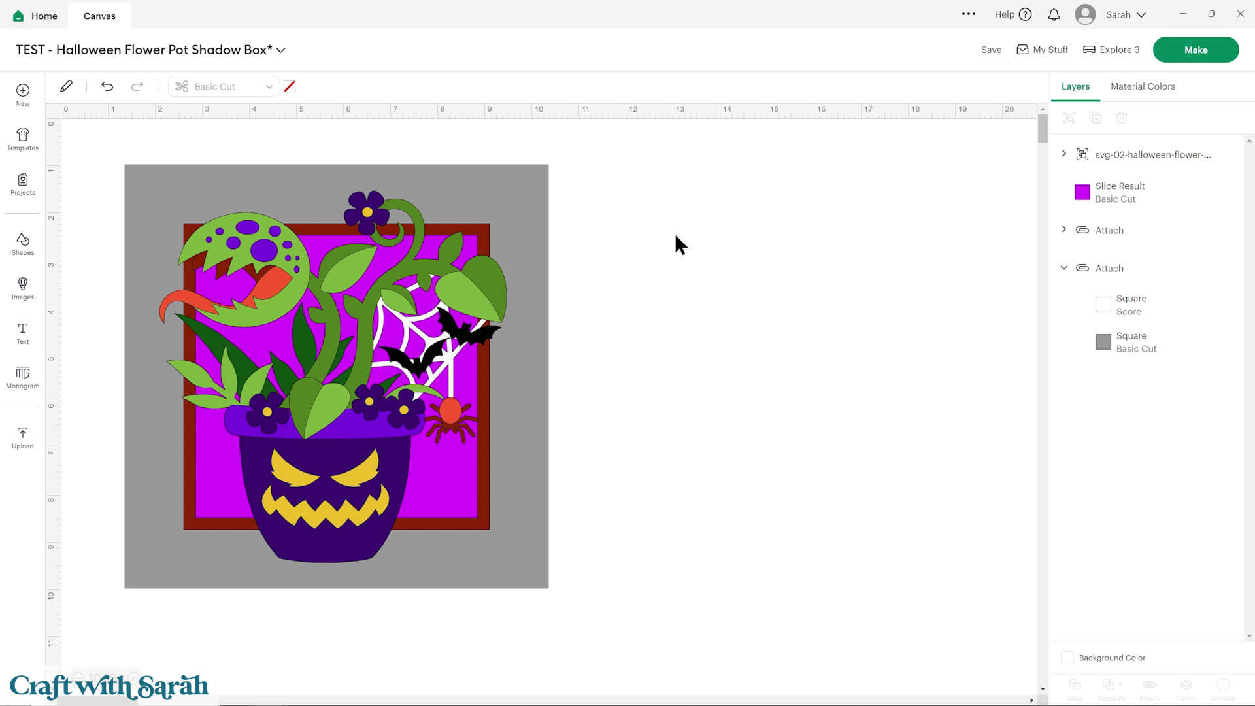This screenshot has height=706, width=1255.
Task: Toggle the Background Color checkbox
Action: tap(1067, 658)
